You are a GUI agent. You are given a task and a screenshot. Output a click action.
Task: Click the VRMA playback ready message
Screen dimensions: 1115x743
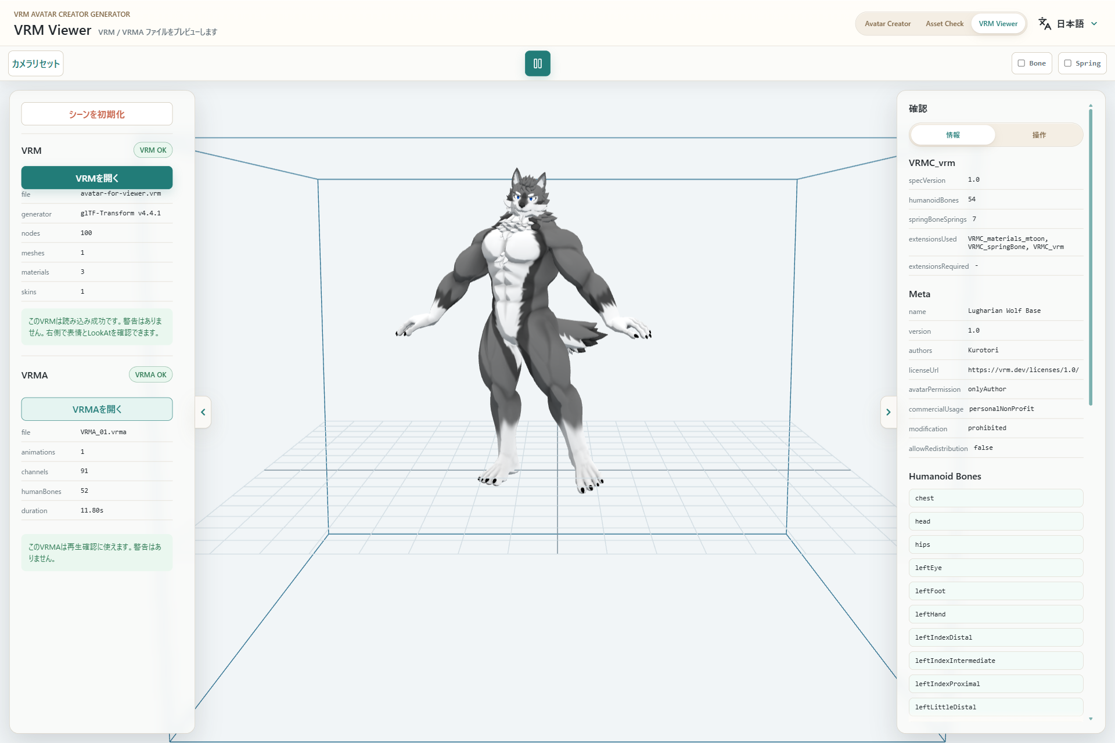(x=97, y=553)
